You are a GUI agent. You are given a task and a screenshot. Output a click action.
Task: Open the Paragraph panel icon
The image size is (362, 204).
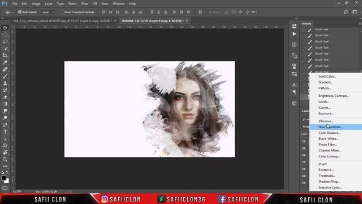pos(294,92)
